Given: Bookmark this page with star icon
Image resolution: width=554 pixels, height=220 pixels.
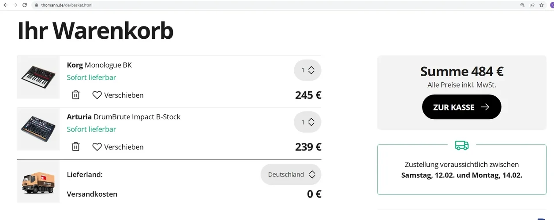Looking at the screenshot, I should (x=541, y=5).
